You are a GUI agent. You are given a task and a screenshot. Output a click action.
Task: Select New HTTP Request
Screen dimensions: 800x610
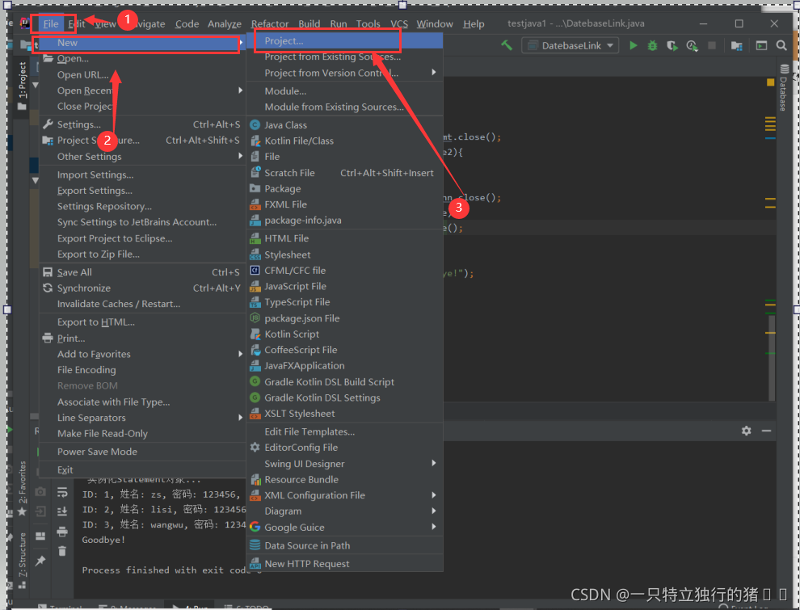pyautogui.click(x=344, y=564)
